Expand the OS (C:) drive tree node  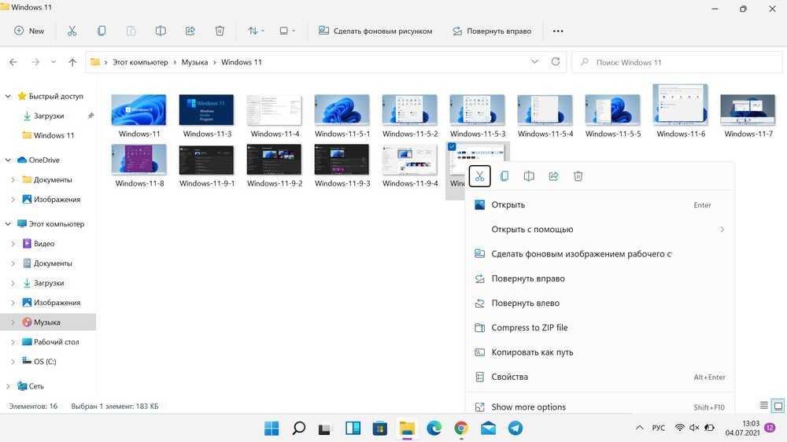13,362
